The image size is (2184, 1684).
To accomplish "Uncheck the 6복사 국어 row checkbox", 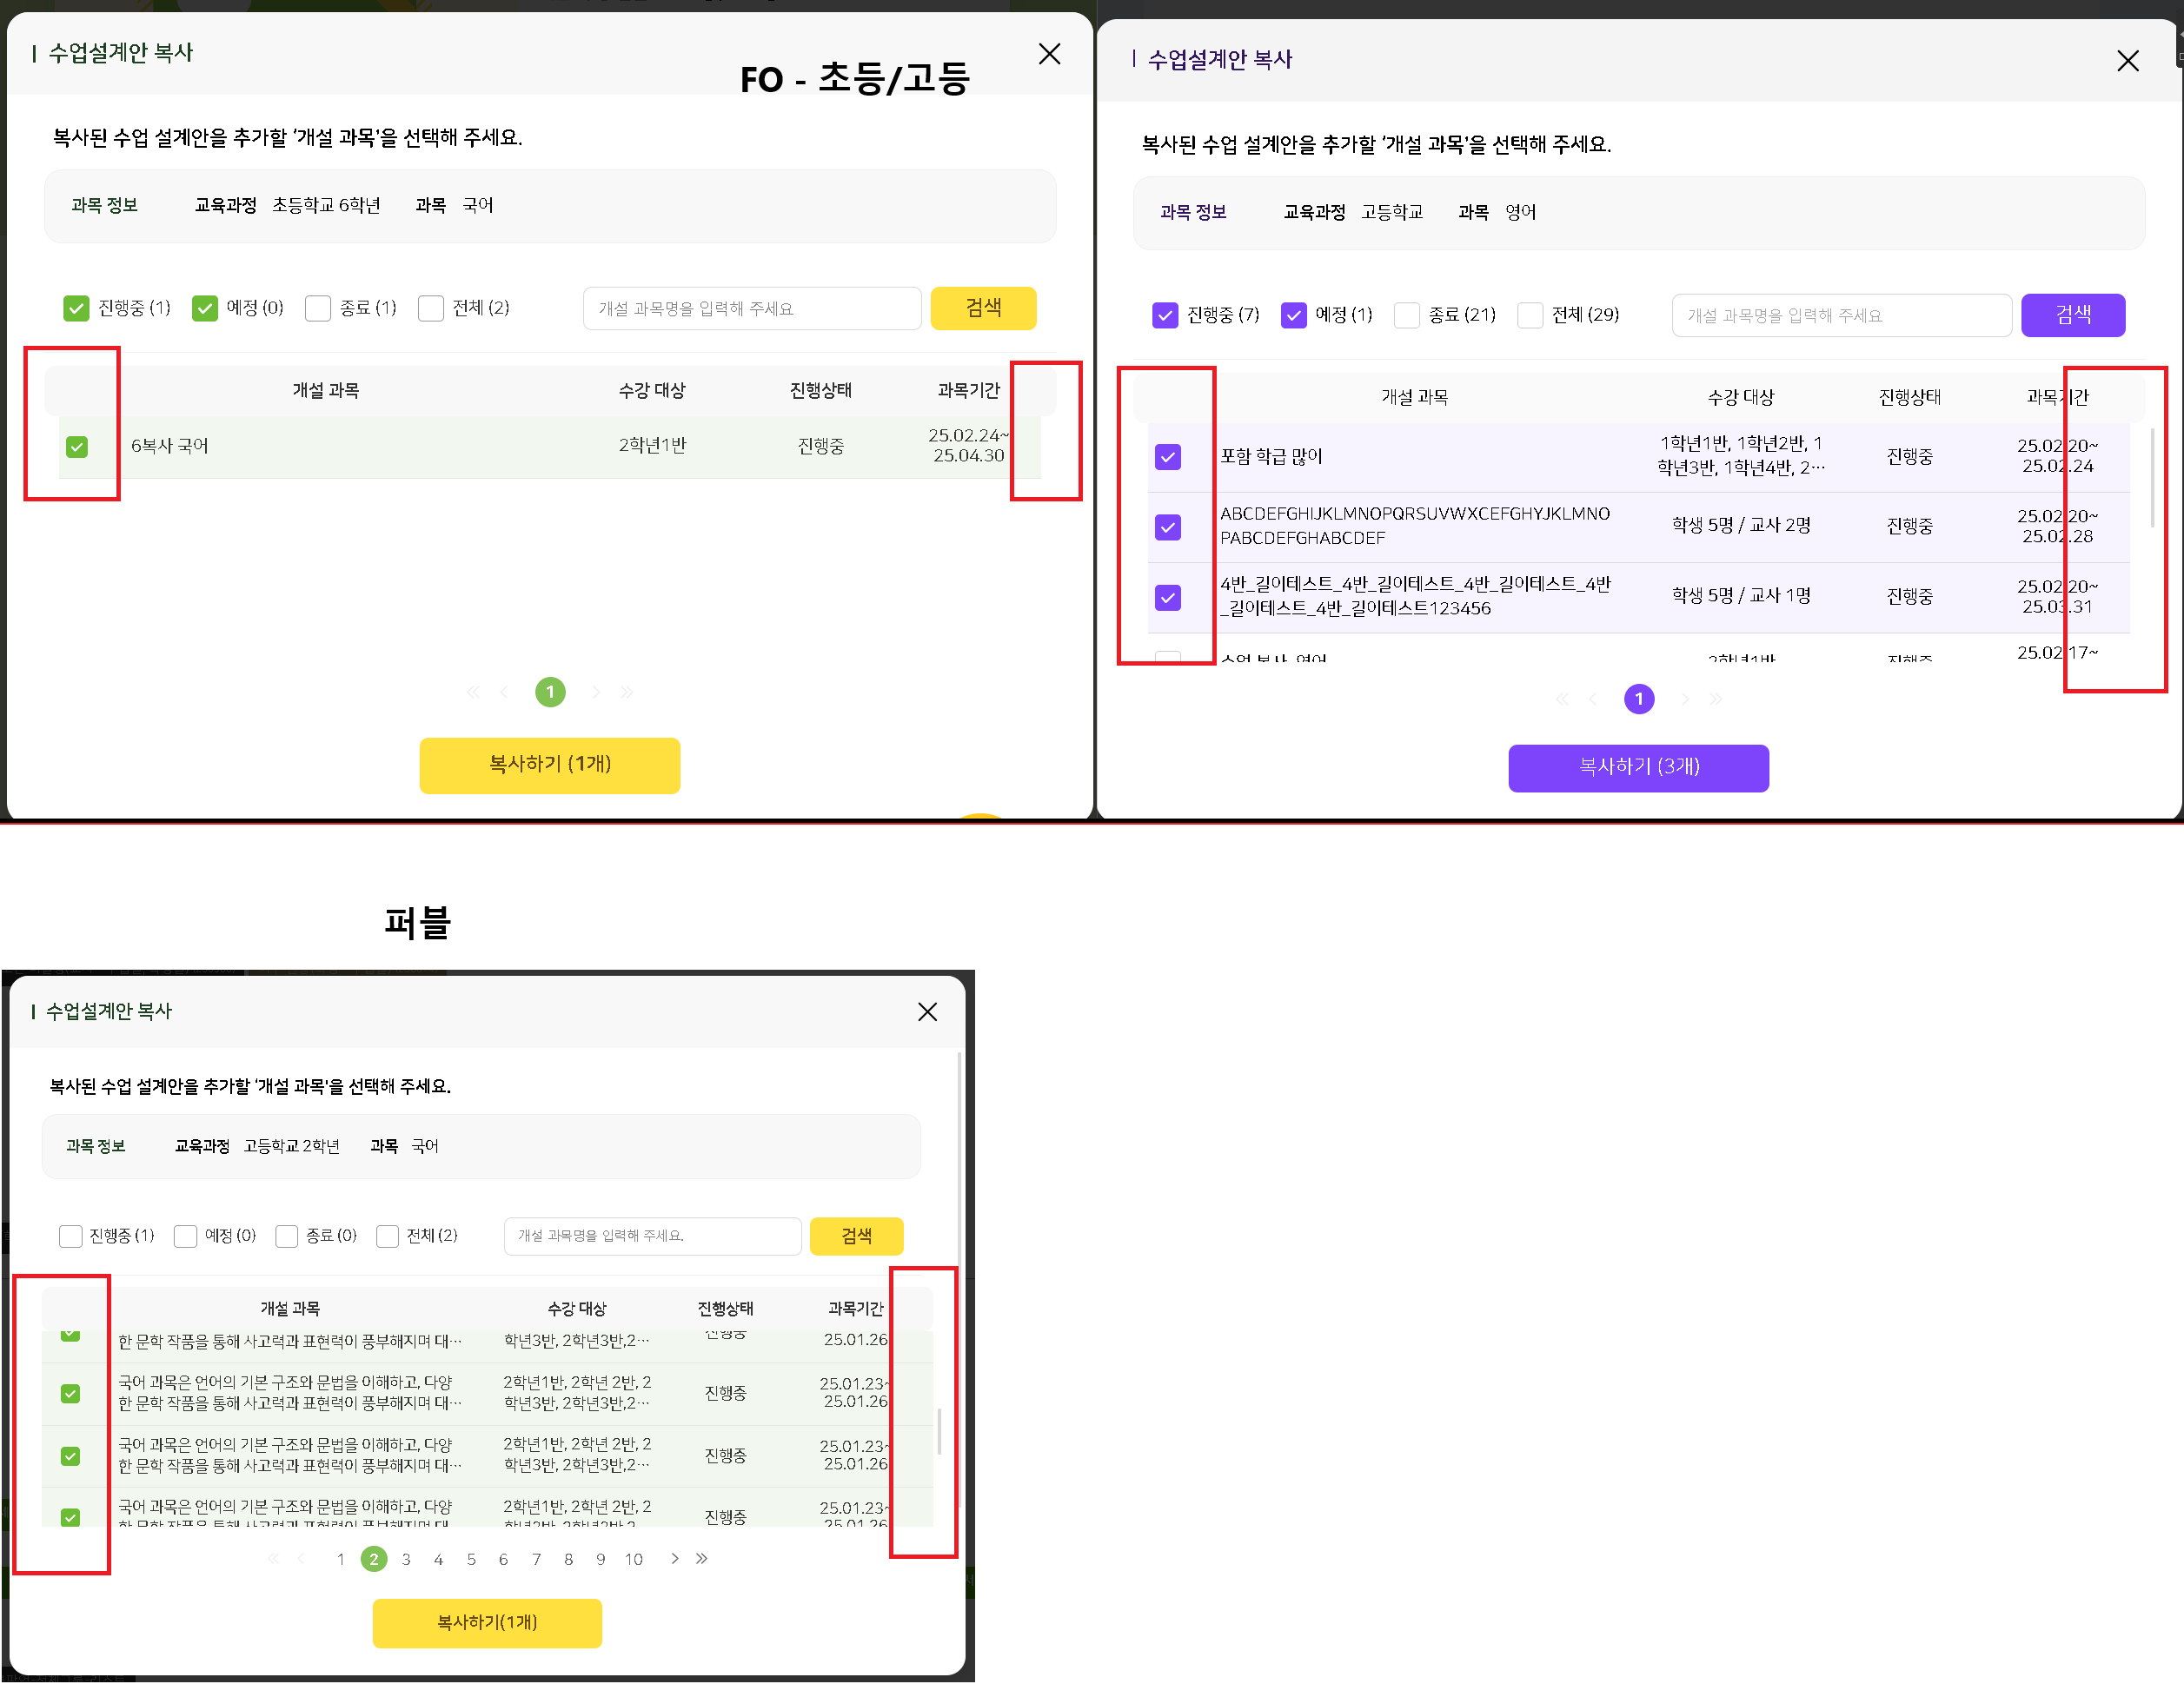I will (x=77, y=446).
